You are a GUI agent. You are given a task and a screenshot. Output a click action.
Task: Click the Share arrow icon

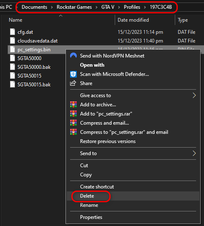(x=73, y=83)
